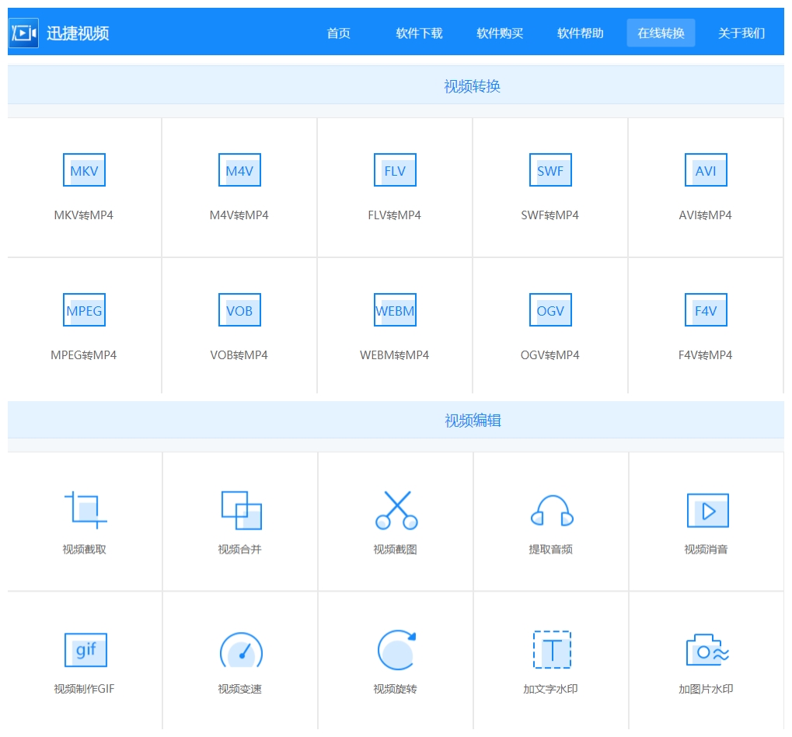Choose the WEBM format icon
Image resolution: width=792 pixels, height=737 pixels.
click(x=395, y=310)
